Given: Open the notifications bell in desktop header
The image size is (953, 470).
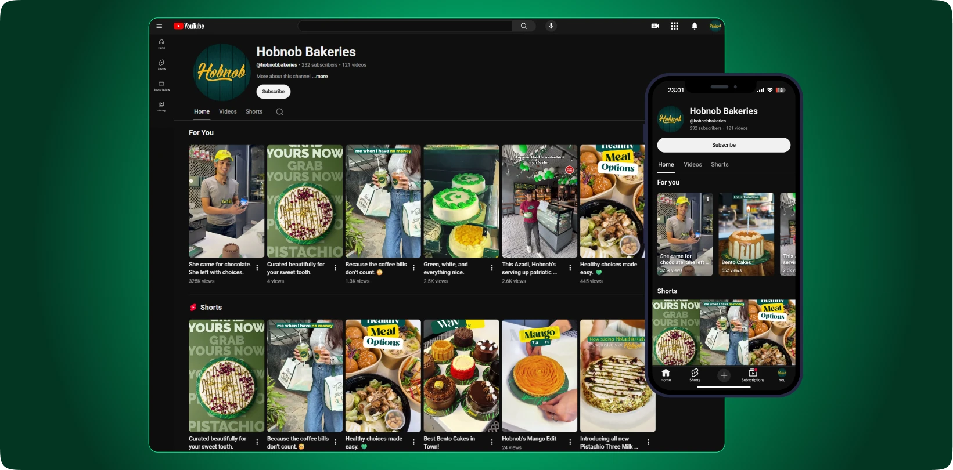Looking at the screenshot, I should tap(694, 26).
